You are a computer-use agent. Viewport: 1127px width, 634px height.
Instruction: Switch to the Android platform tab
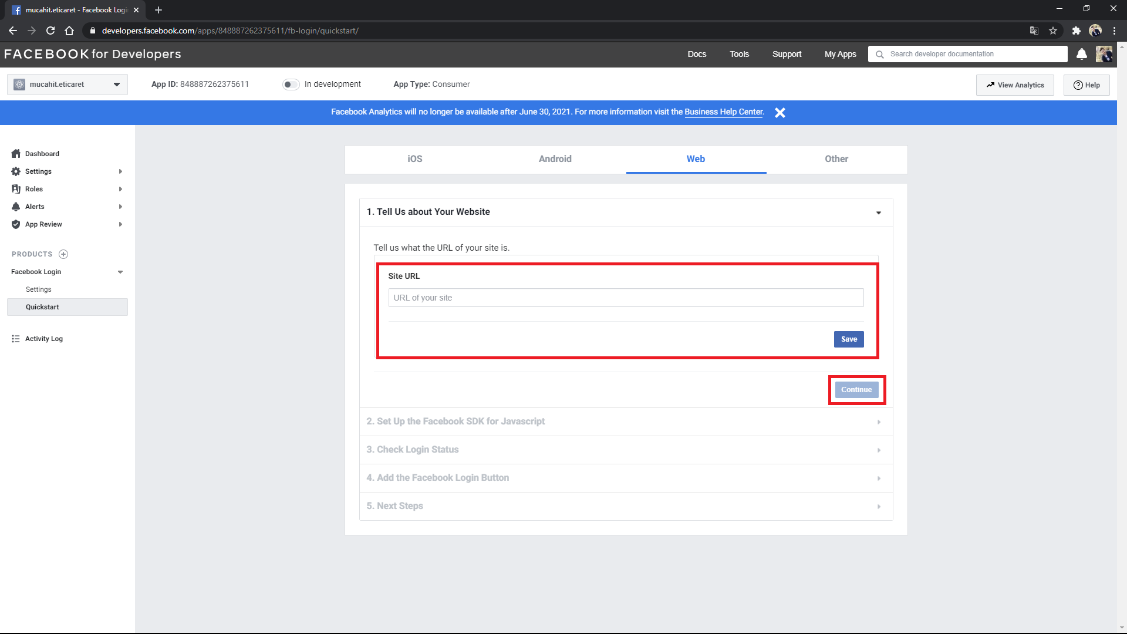click(555, 159)
